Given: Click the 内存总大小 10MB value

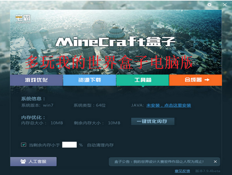Looking at the screenshot, I should 57,123.
